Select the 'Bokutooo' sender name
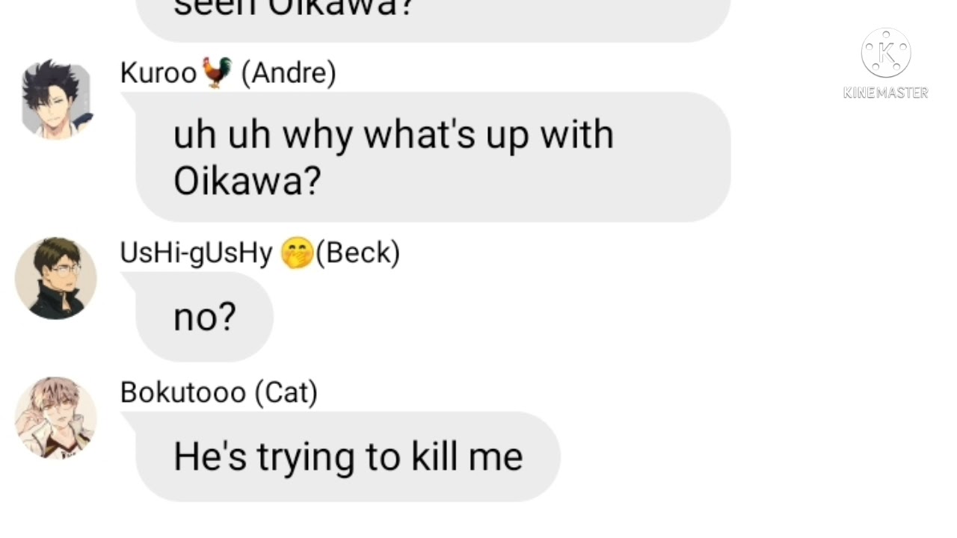 pos(182,392)
